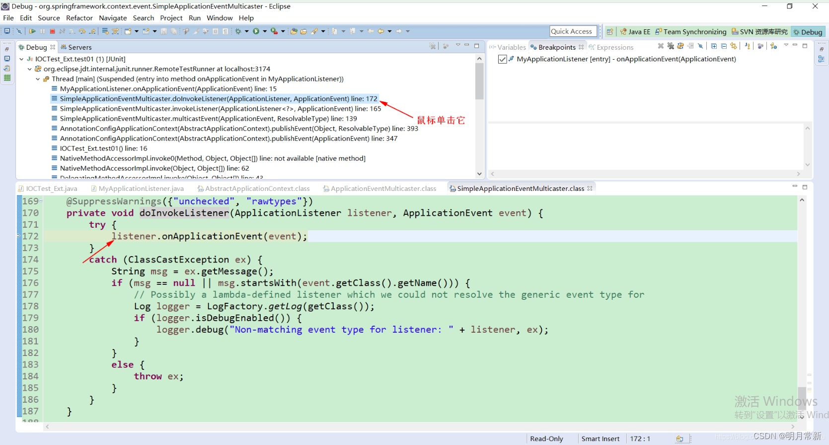Remove the selected breakpoint
The width and height of the screenshot is (829, 445).
(661, 46)
